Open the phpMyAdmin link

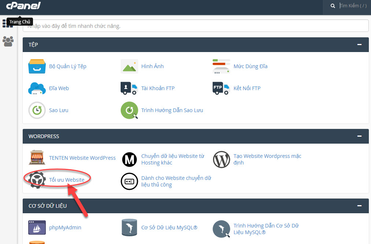coord(65,228)
